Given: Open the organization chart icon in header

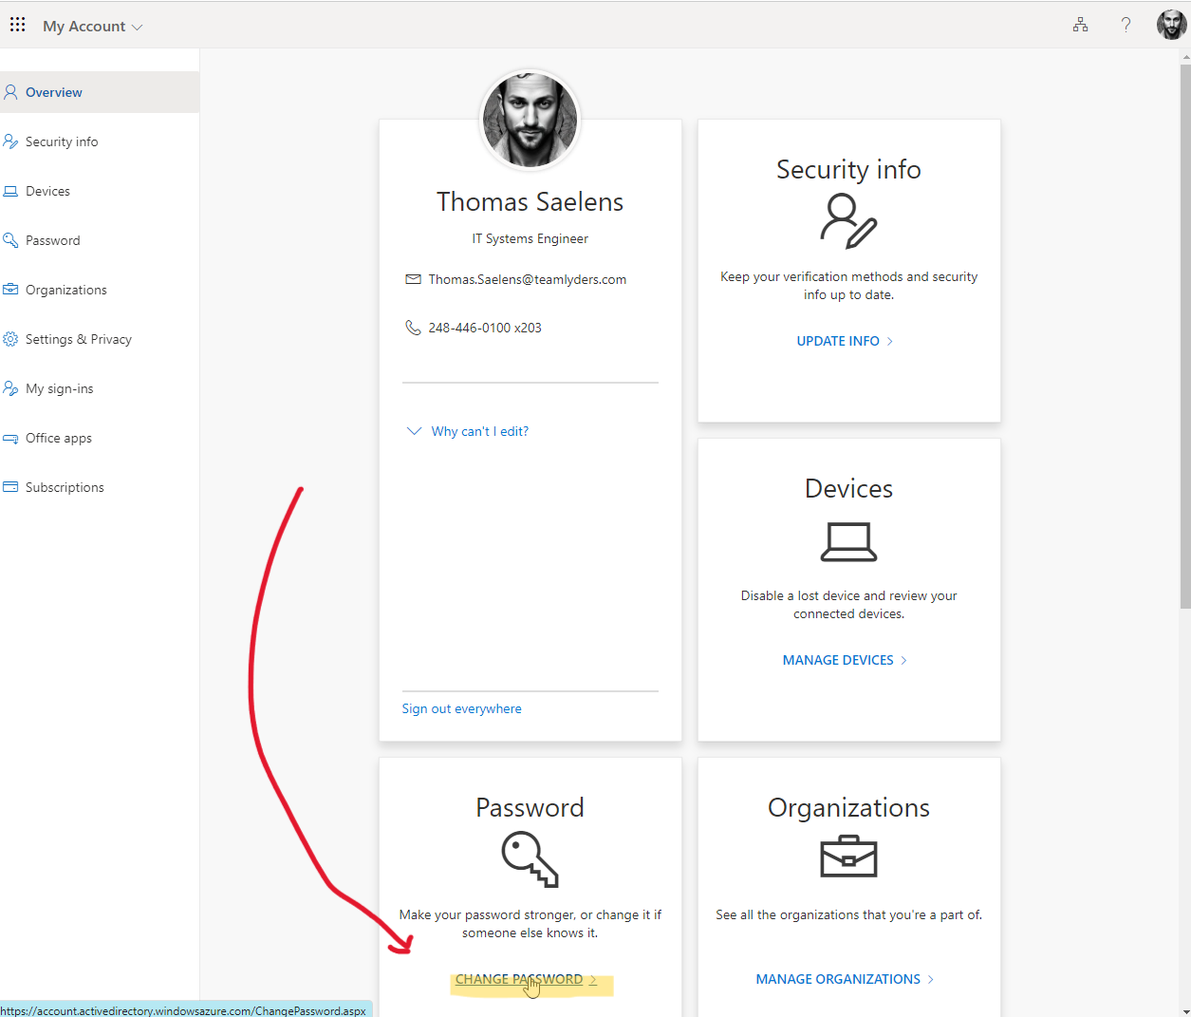Looking at the screenshot, I should (1080, 25).
